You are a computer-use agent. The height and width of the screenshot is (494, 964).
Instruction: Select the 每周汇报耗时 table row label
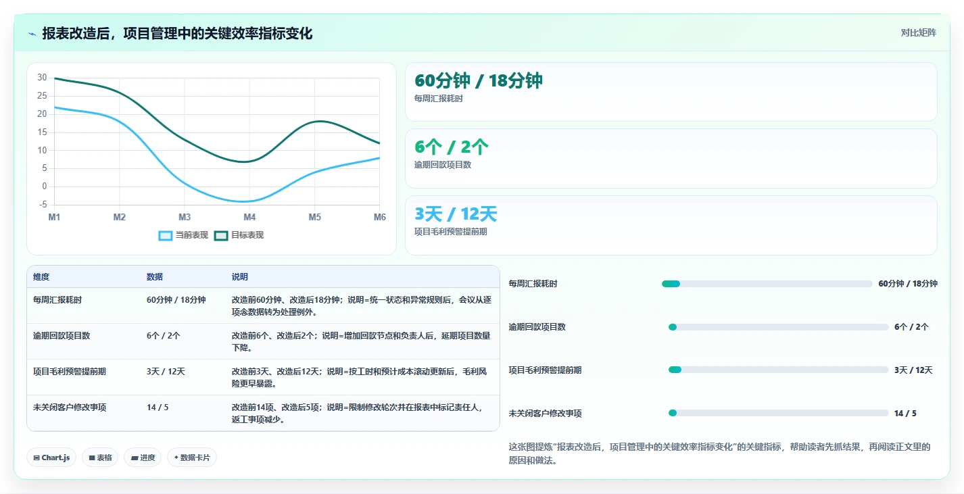pos(57,299)
